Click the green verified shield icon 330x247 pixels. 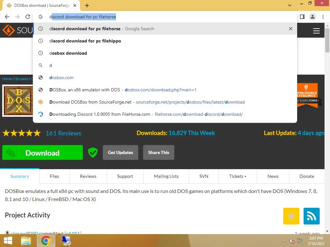tap(92, 152)
